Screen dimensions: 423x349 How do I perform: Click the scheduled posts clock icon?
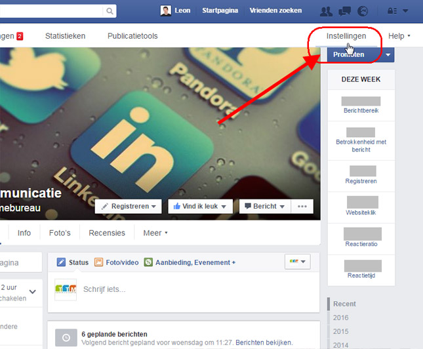(x=66, y=337)
